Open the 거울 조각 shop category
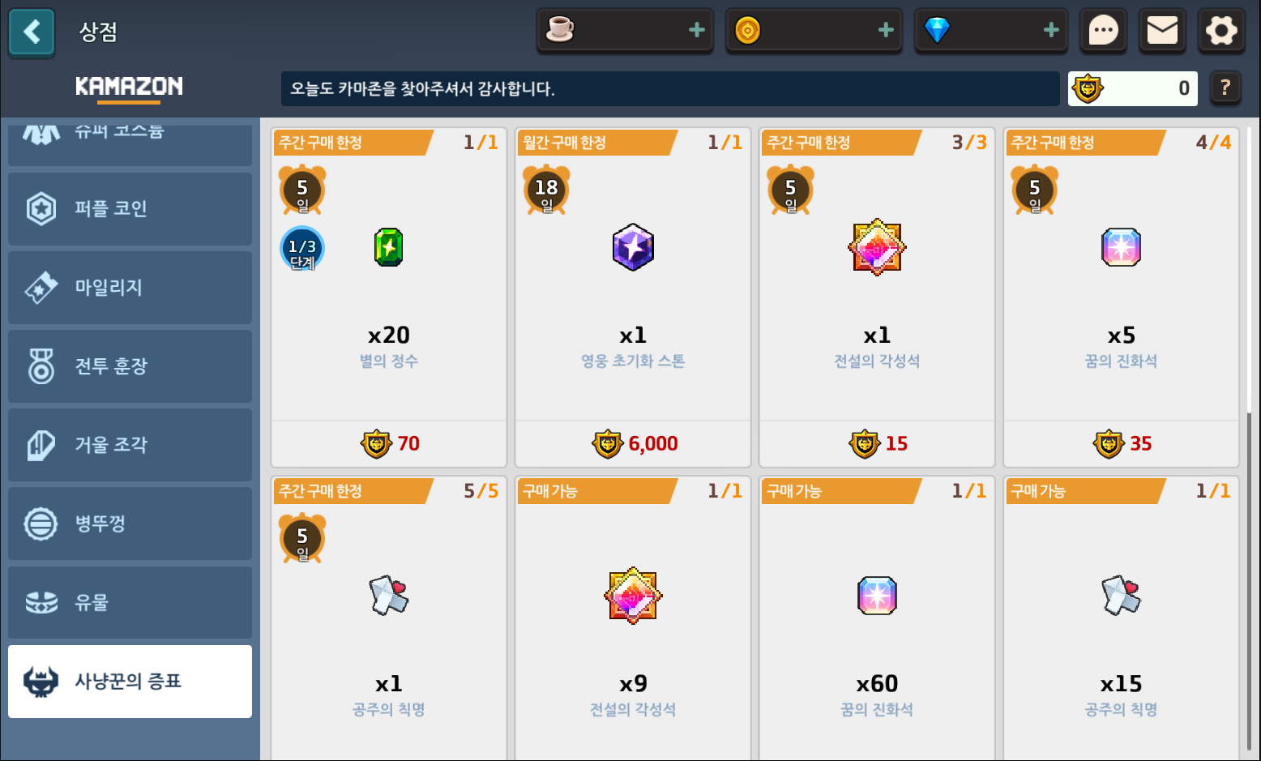This screenshot has width=1261, height=761. pos(130,444)
